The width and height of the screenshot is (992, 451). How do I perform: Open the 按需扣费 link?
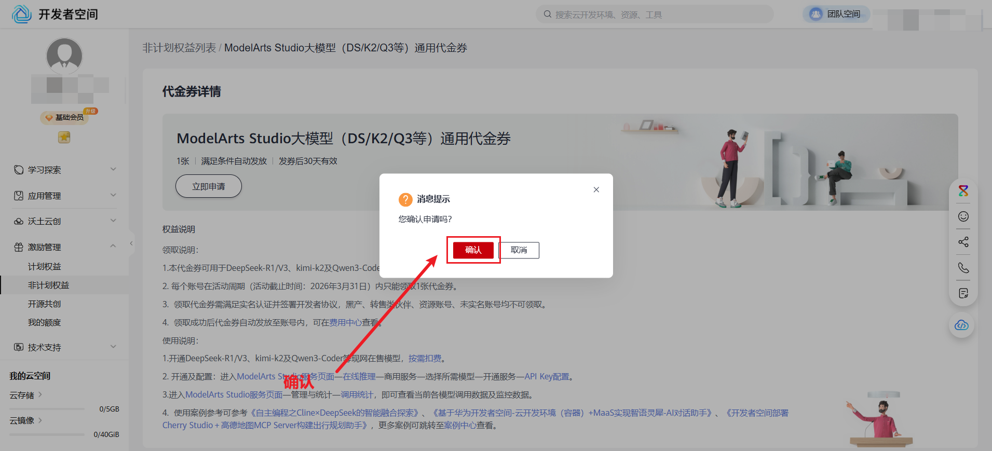point(425,358)
